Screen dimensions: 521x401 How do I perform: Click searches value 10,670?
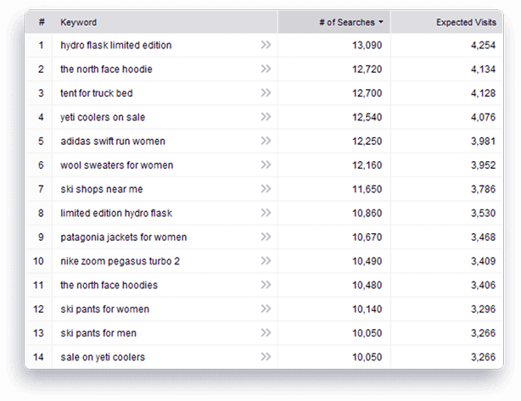(367, 237)
